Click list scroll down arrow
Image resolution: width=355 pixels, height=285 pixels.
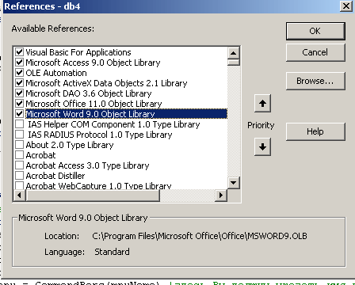coord(234,182)
